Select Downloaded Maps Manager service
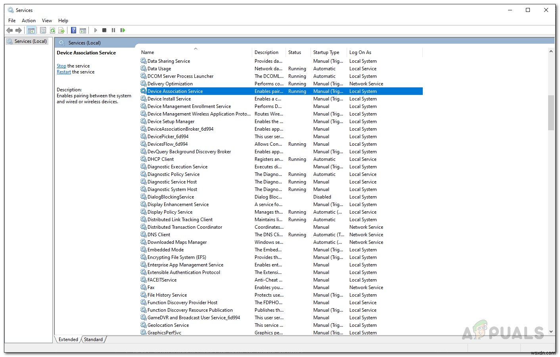Viewport: 560px width, 357px height. pyautogui.click(x=281, y=242)
